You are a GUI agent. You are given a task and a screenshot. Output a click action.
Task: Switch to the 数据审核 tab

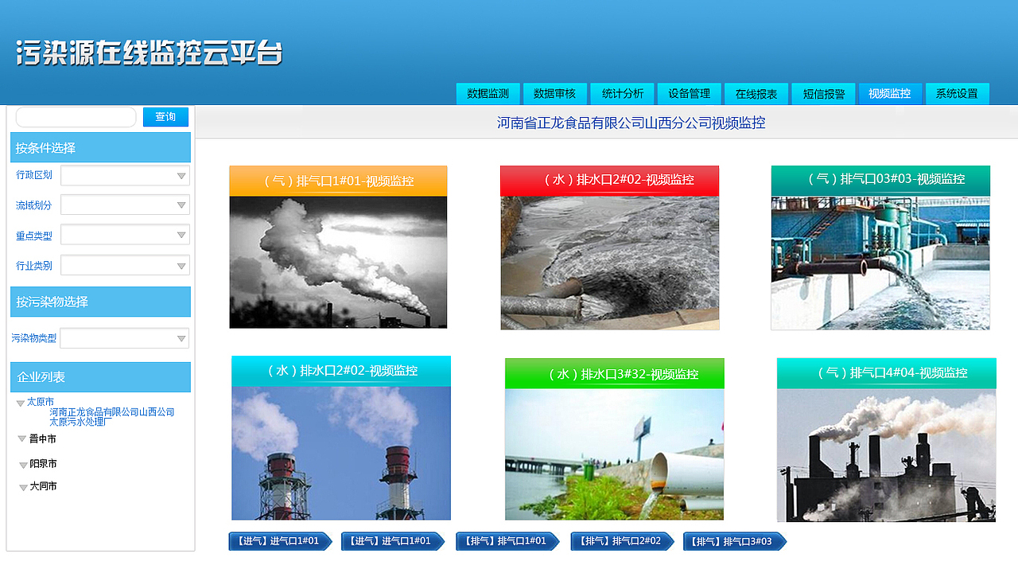[x=555, y=93]
